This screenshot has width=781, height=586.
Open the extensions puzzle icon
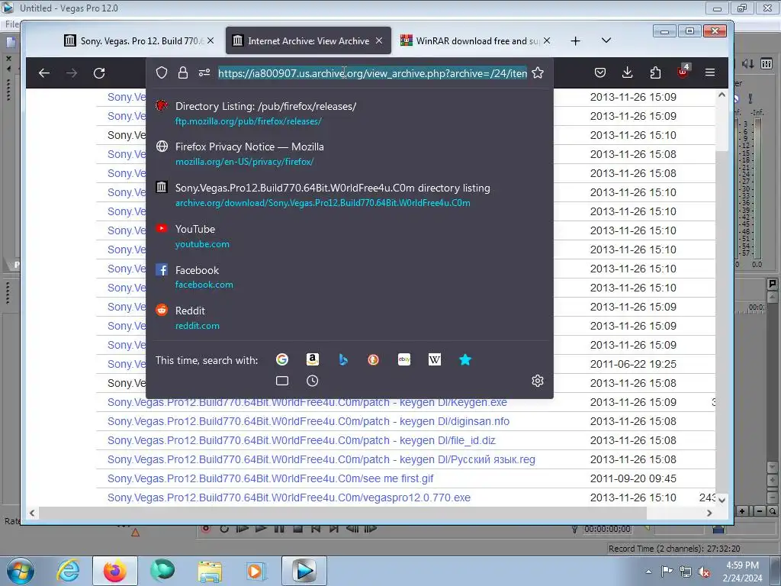pyautogui.click(x=655, y=72)
